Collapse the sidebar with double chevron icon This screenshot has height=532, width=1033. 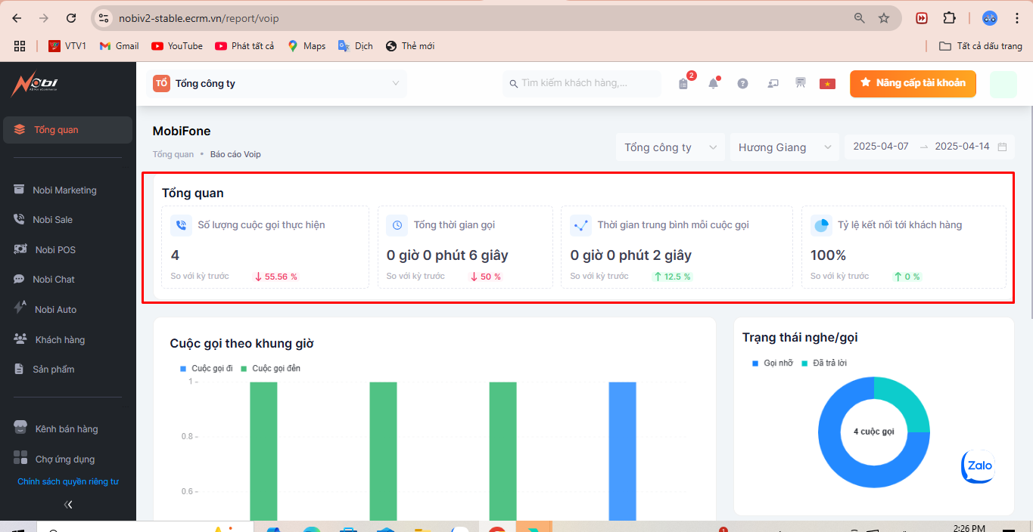pyautogui.click(x=68, y=504)
